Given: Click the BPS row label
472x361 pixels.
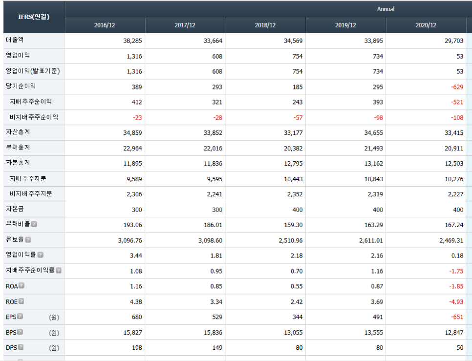Looking at the screenshot, I should [11, 332].
